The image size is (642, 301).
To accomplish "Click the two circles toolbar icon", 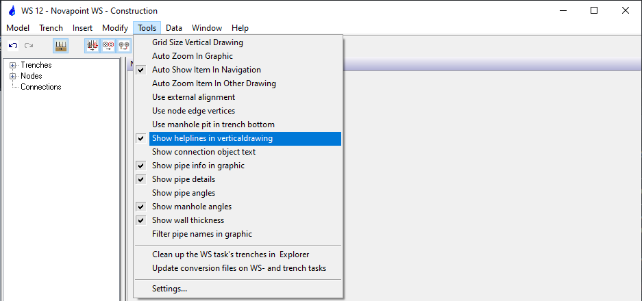I will coord(108,46).
